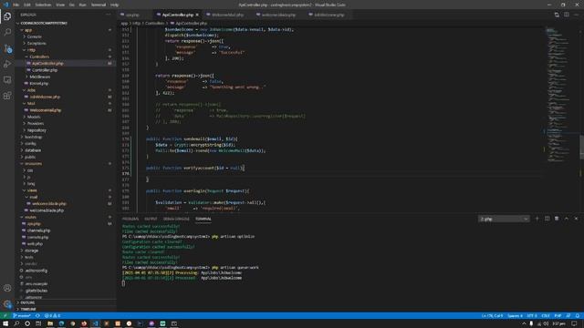Split the terminal panel
584x328 pixels.
(x=547, y=219)
